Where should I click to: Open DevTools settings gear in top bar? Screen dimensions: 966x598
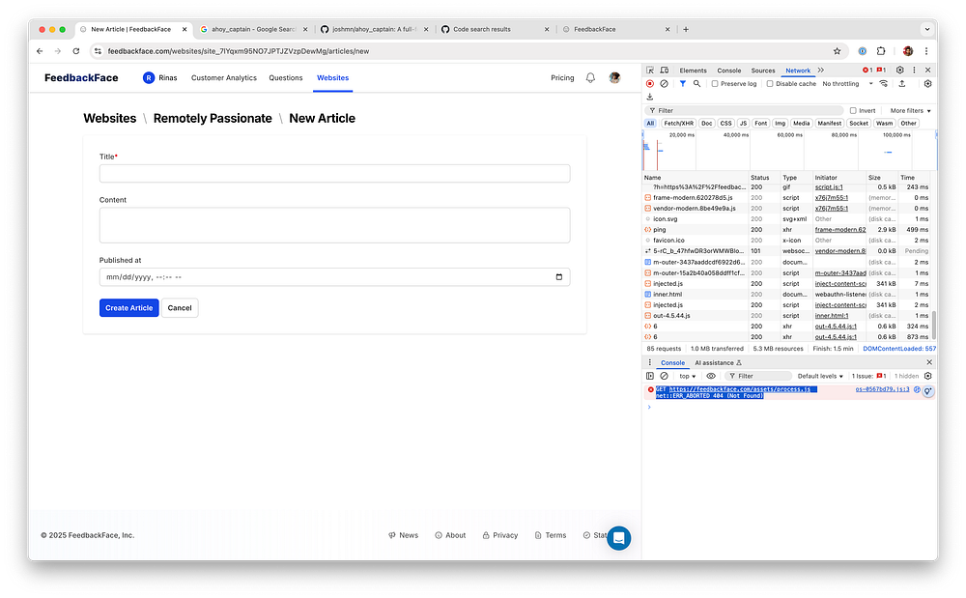coord(899,71)
